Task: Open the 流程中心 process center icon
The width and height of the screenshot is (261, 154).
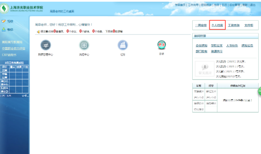Action: click(x=84, y=45)
